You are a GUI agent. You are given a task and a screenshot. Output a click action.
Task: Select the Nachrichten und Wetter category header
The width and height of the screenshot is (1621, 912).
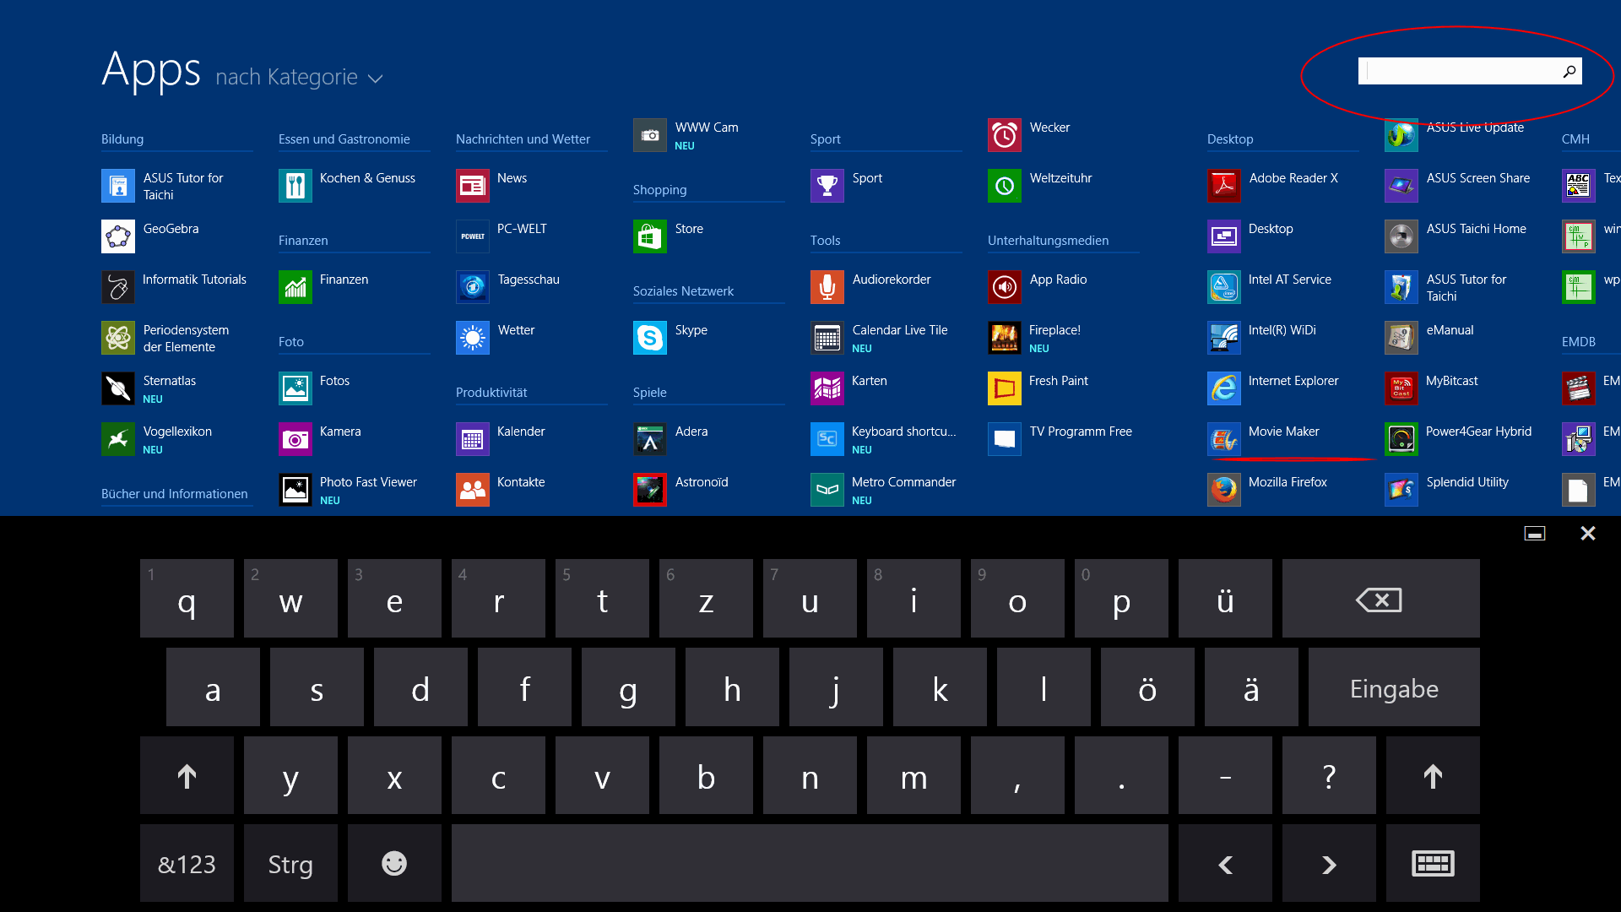click(523, 139)
